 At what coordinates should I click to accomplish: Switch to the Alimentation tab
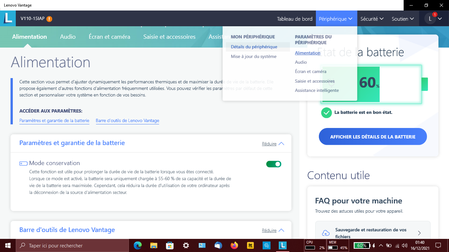point(30,37)
